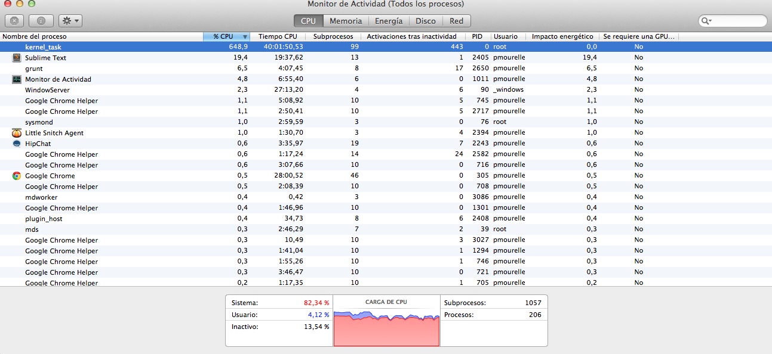Click the Quit Process stop icon in toolbar
Image resolution: width=772 pixels, height=354 pixels.
pyautogui.click(x=14, y=21)
